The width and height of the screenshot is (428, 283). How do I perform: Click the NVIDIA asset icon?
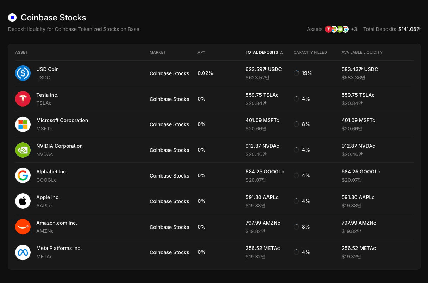coord(23,150)
